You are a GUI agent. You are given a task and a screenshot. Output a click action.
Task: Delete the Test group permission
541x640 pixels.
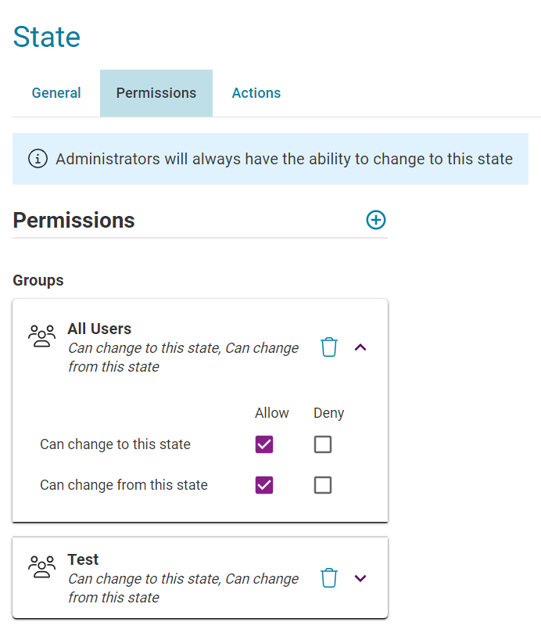coord(329,578)
